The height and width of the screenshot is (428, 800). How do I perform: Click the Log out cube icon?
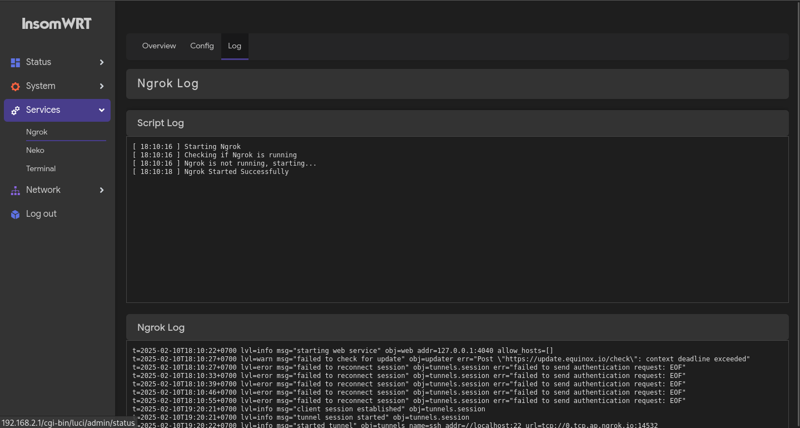(16, 214)
